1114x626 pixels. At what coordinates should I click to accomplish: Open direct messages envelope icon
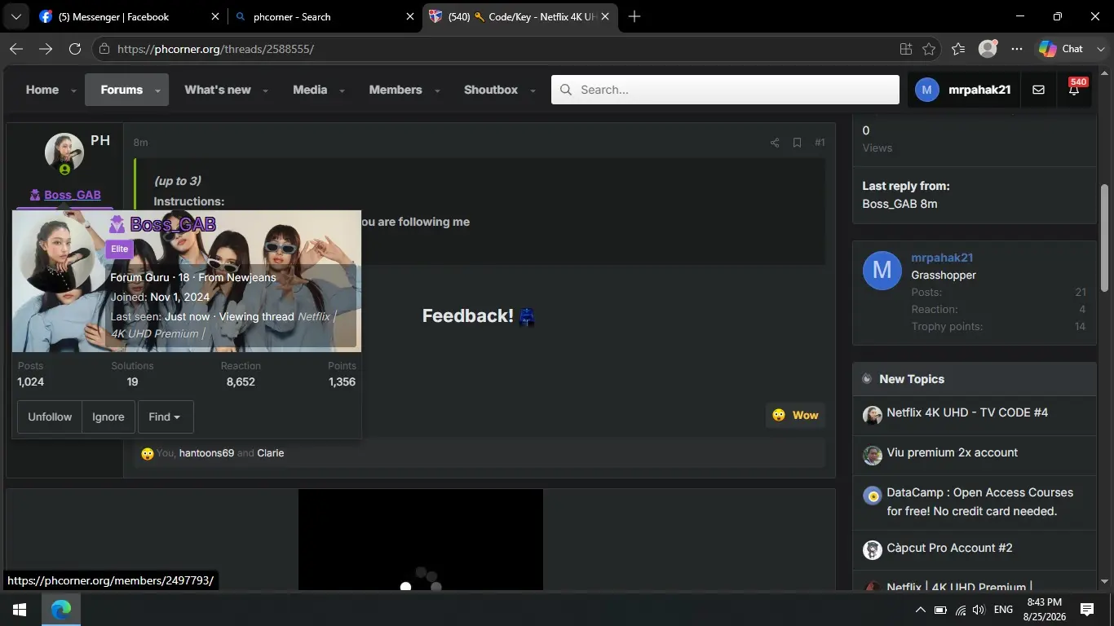1038,90
